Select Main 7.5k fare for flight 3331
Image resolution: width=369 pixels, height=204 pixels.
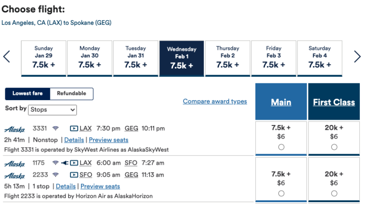281,147
